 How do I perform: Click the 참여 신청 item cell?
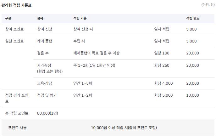[x=45, y=29]
